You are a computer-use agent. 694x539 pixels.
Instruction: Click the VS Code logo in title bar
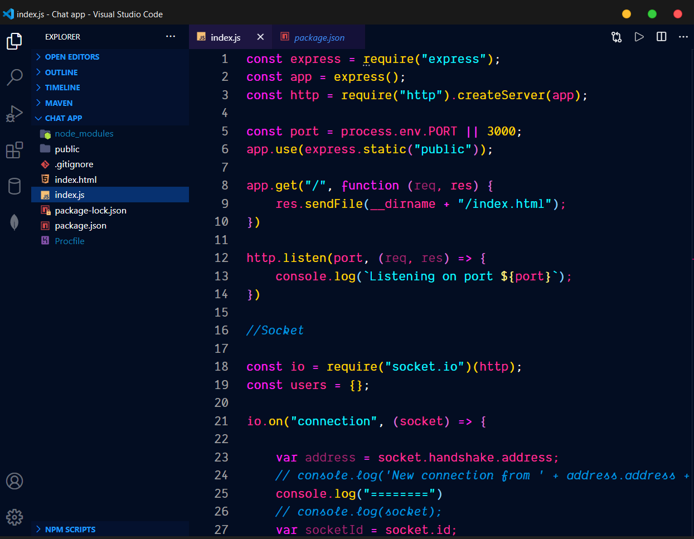pyautogui.click(x=8, y=14)
